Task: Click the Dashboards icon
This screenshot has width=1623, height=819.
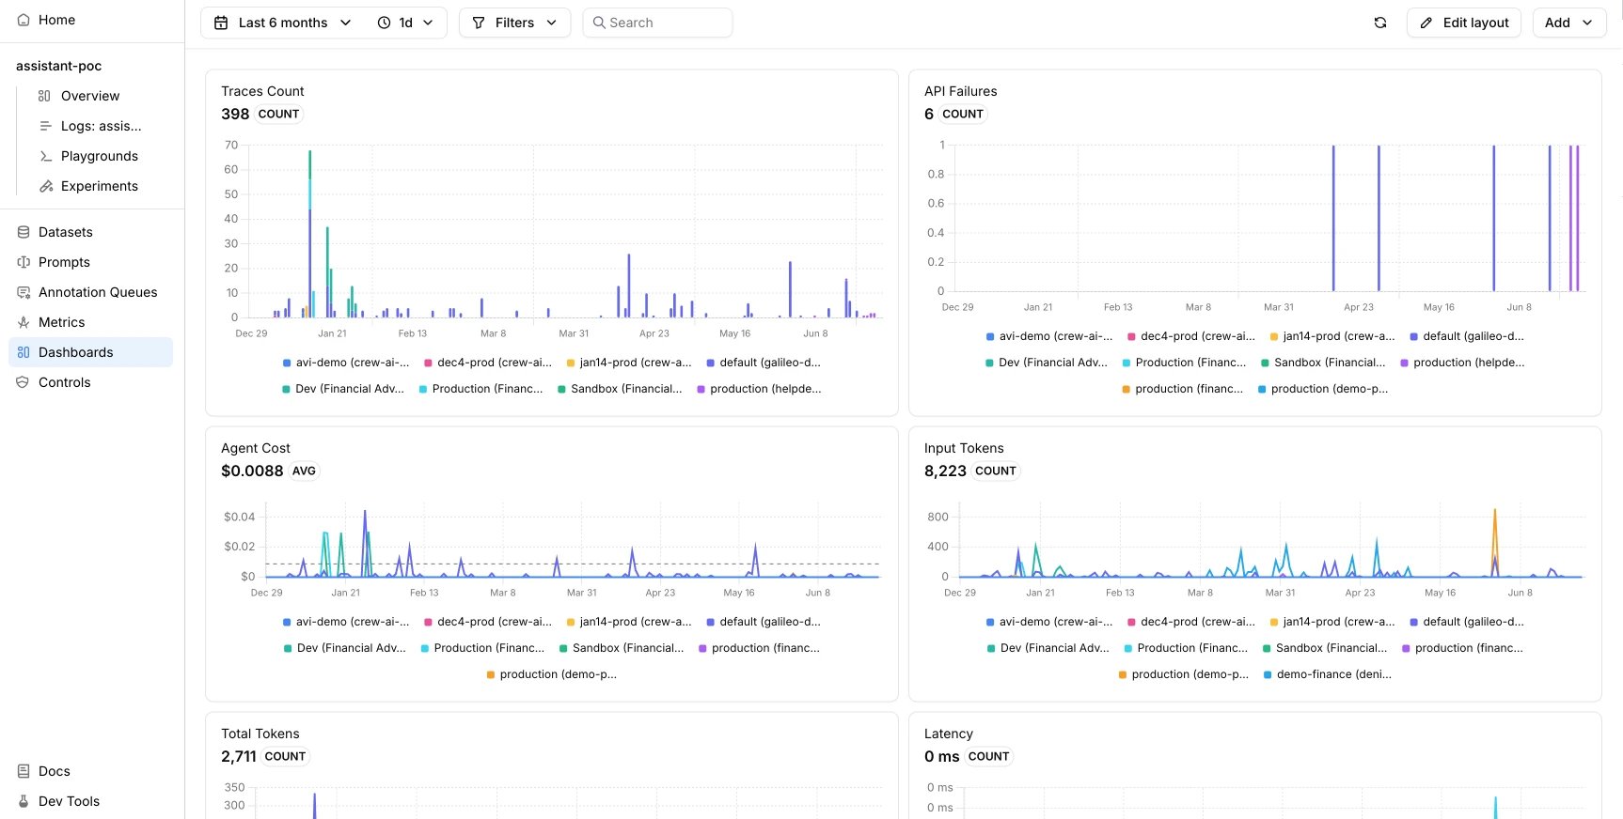Action: pos(24,352)
